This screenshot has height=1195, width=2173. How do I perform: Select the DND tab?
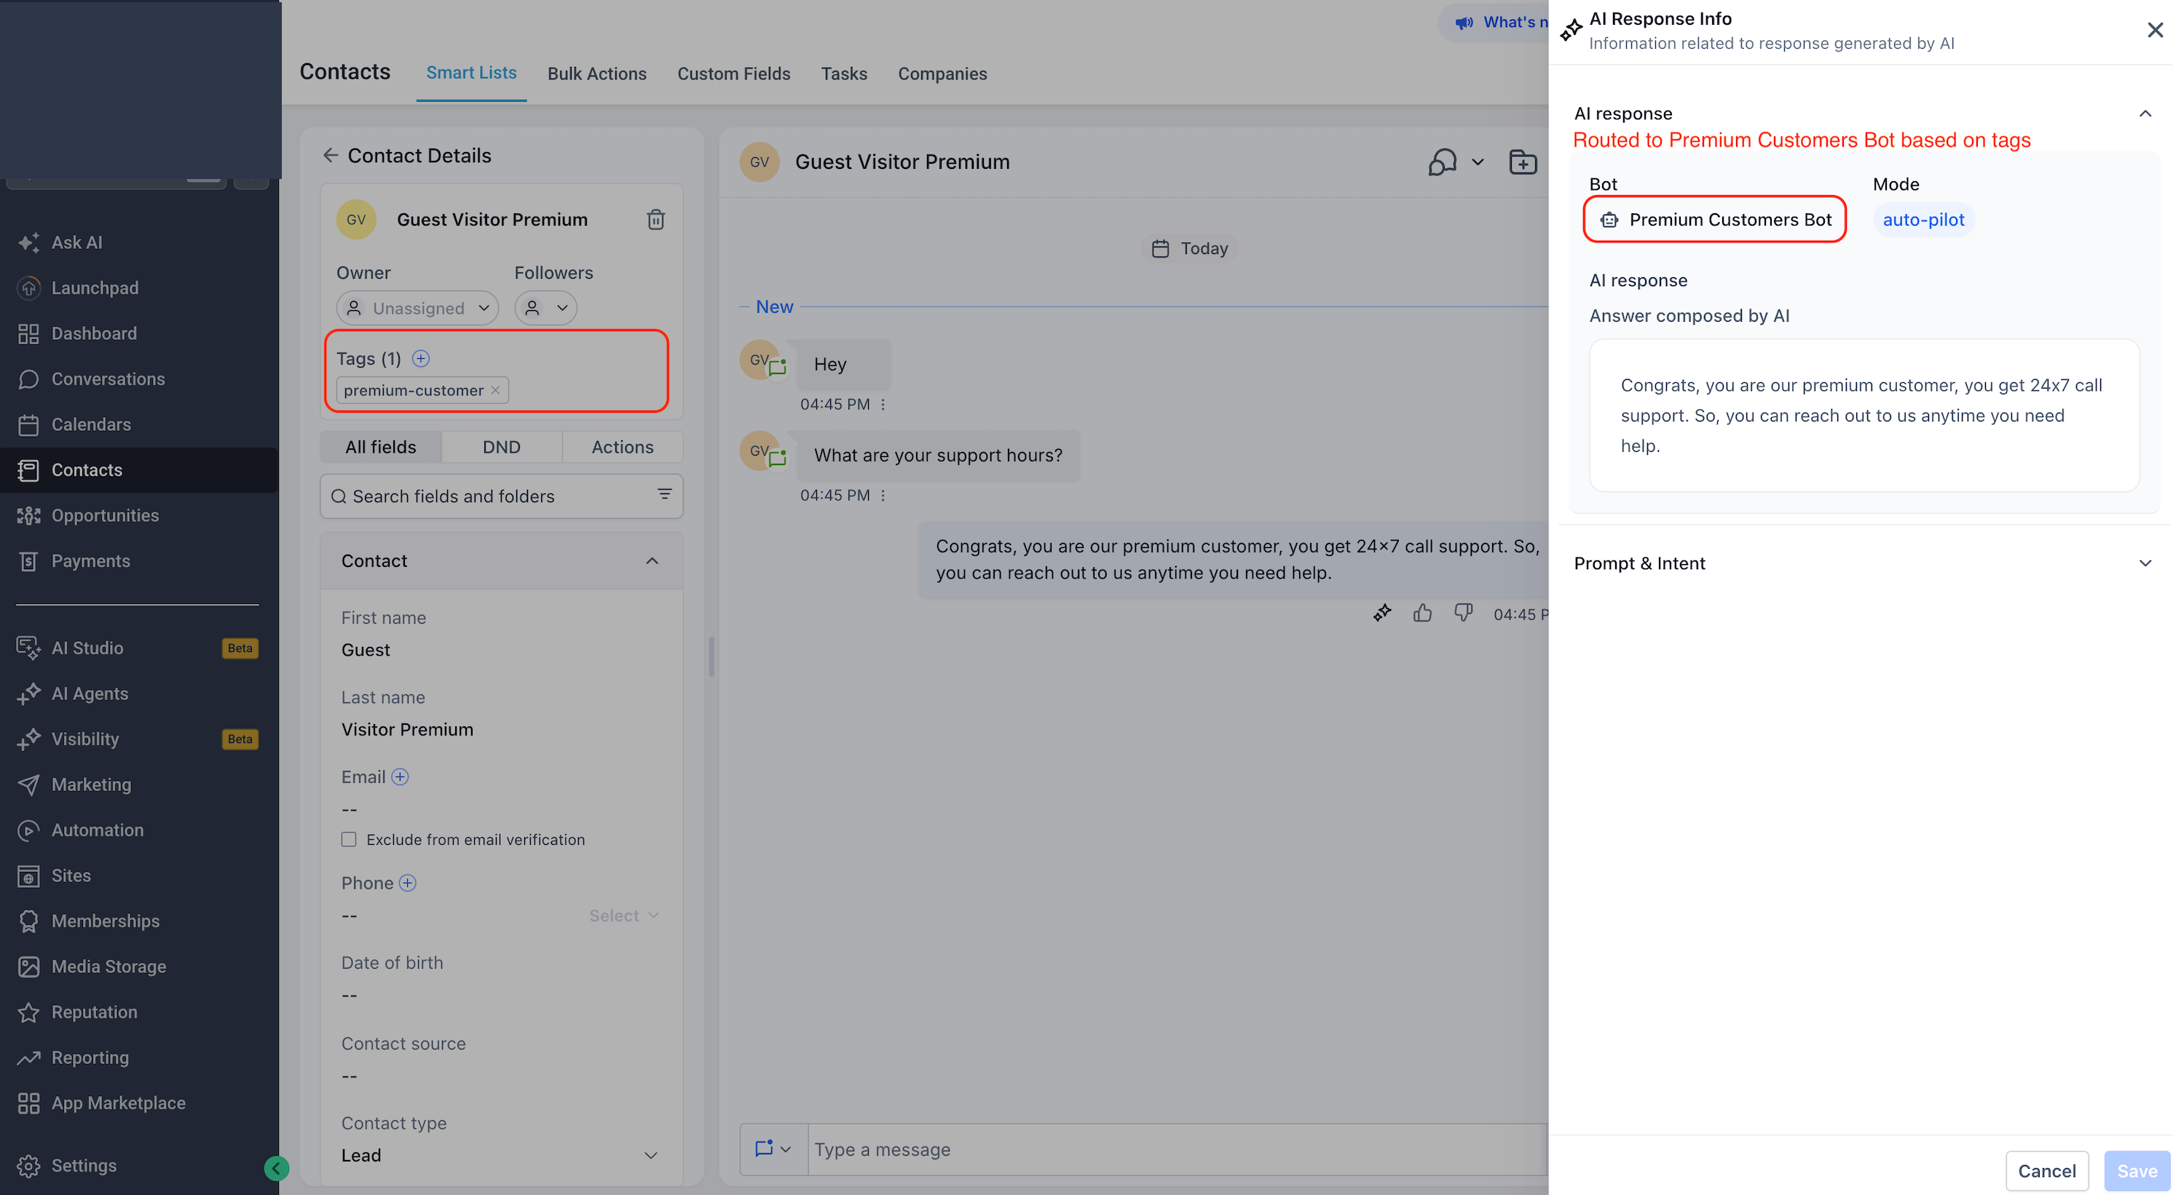point(501,447)
